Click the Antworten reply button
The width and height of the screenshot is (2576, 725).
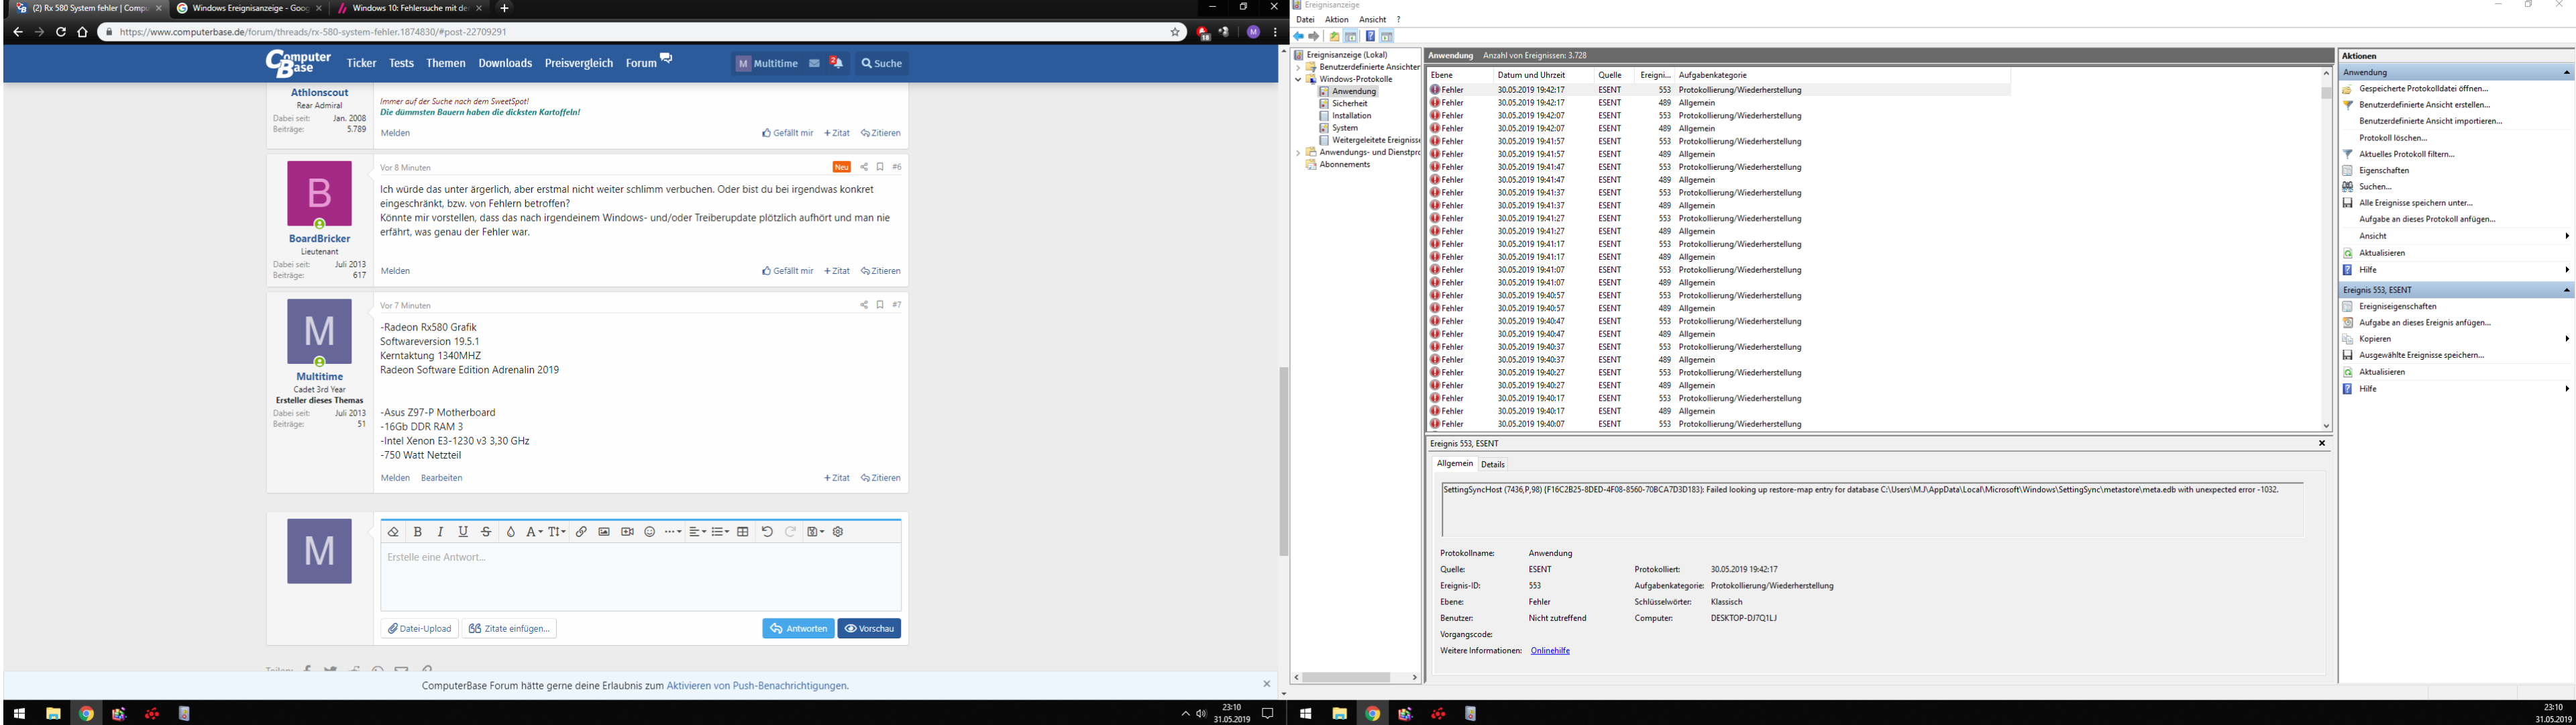(798, 629)
